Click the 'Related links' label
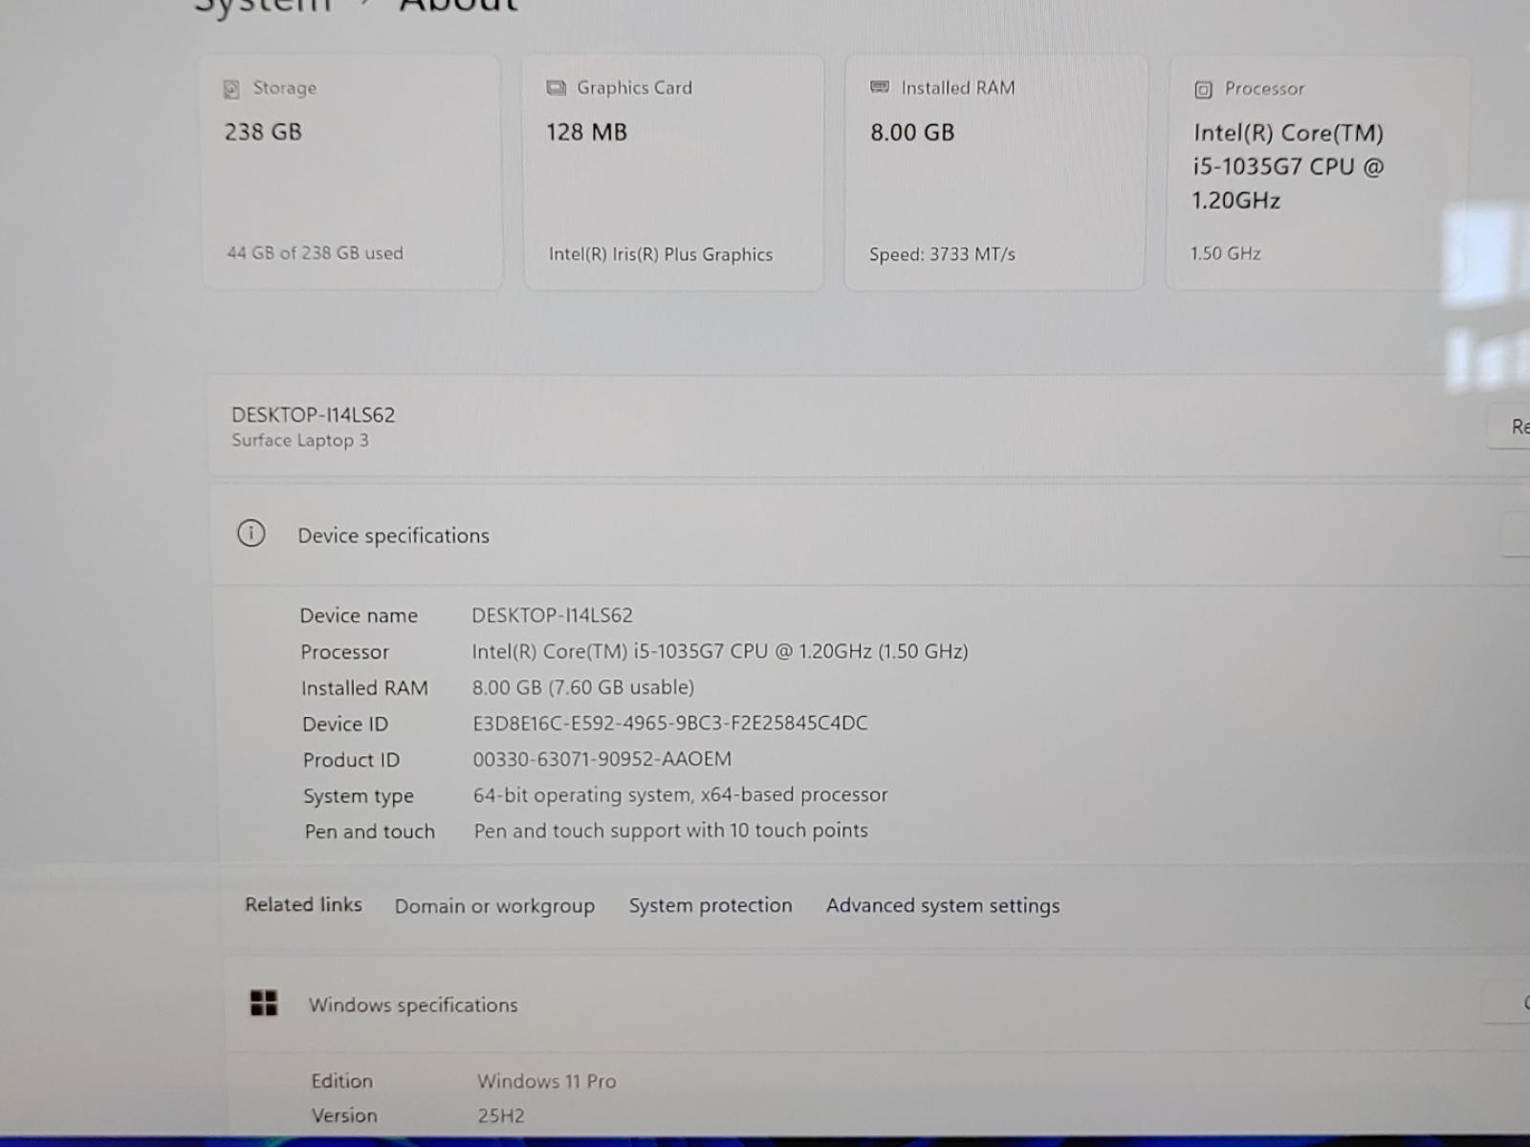 (303, 904)
